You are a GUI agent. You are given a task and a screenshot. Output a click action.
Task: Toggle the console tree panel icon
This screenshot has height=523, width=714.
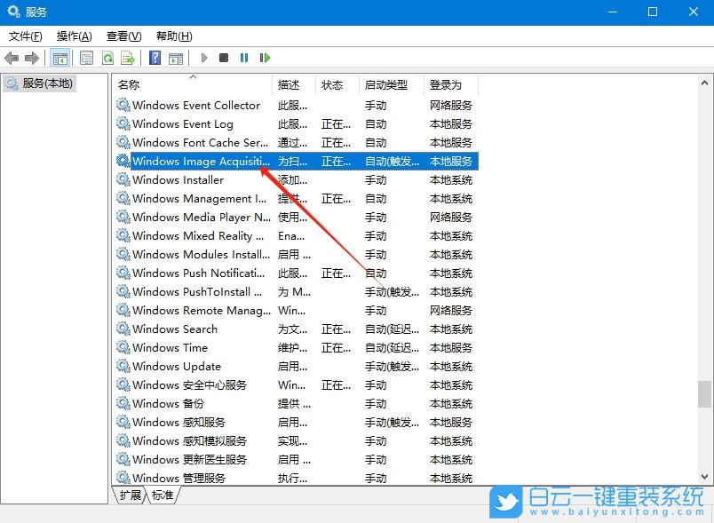click(x=59, y=57)
